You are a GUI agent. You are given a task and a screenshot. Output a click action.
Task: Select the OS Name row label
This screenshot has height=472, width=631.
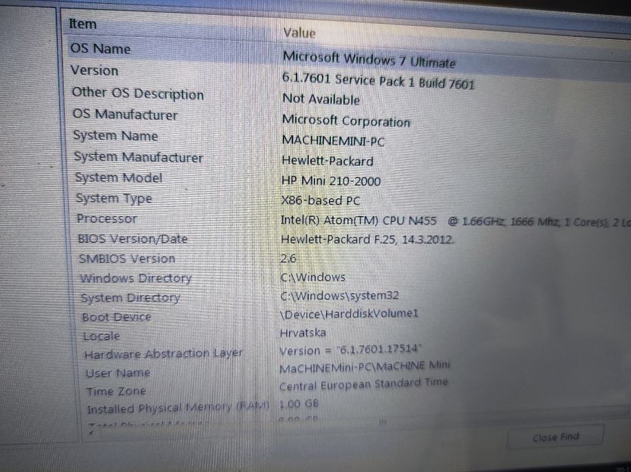[x=101, y=49]
